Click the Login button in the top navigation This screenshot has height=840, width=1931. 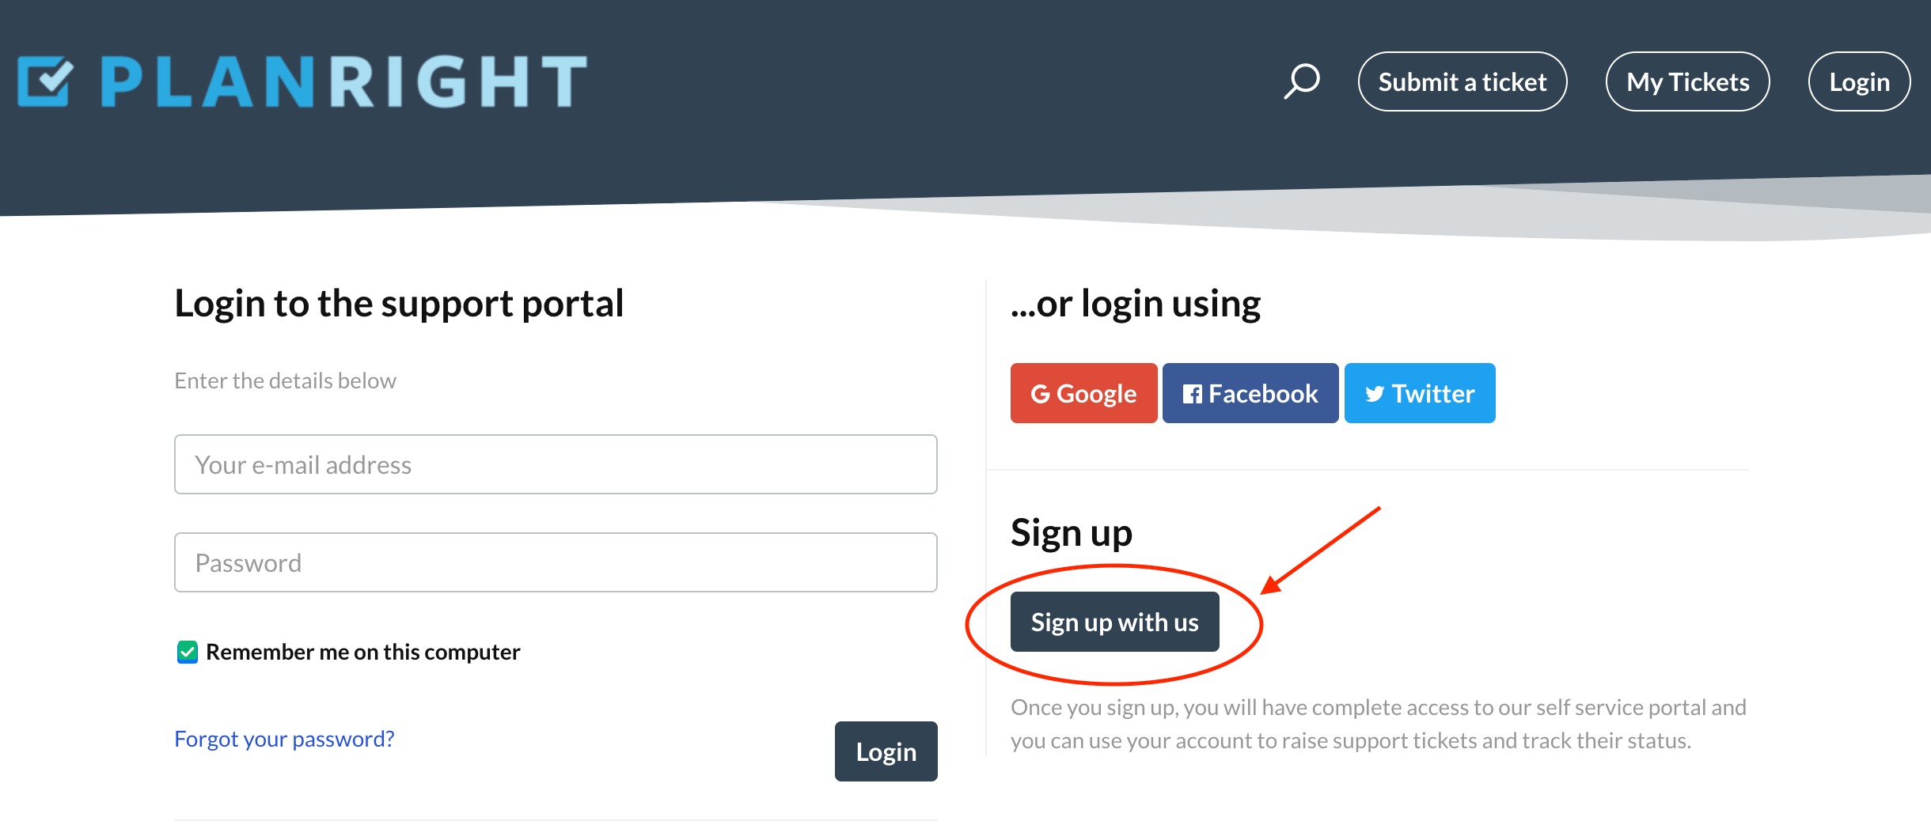1859,81
